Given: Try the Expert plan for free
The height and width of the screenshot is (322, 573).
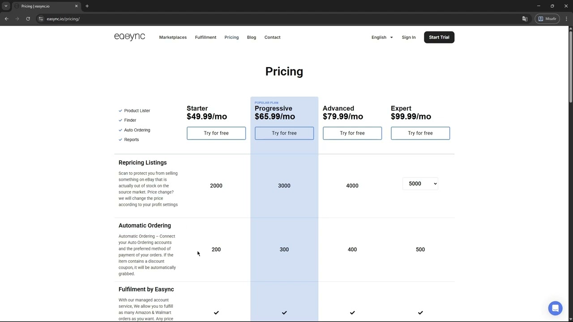Looking at the screenshot, I should pyautogui.click(x=420, y=133).
